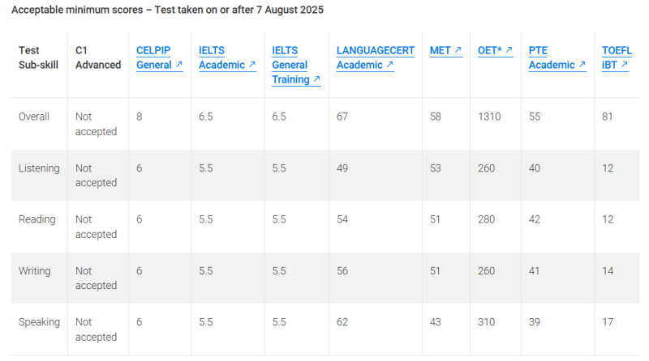Open the CELPIP General link
Screen dimensions: 649x361
[x=159, y=57]
